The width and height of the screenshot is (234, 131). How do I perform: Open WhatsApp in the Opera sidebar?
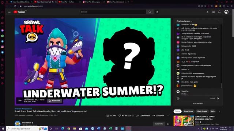[3, 36]
